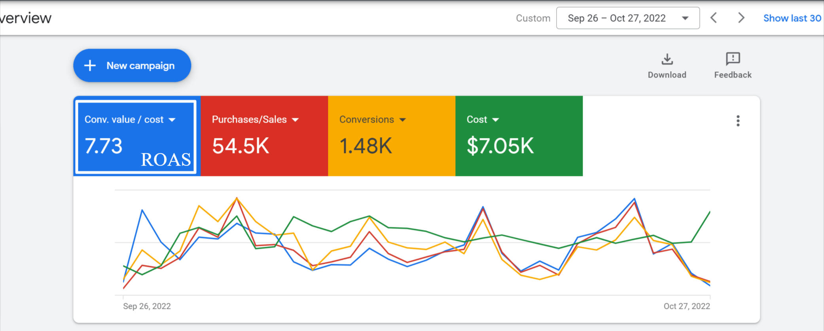Click the Sep 26, 2022 axis label
This screenshot has height=331, width=824.
pyautogui.click(x=147, y=306)
